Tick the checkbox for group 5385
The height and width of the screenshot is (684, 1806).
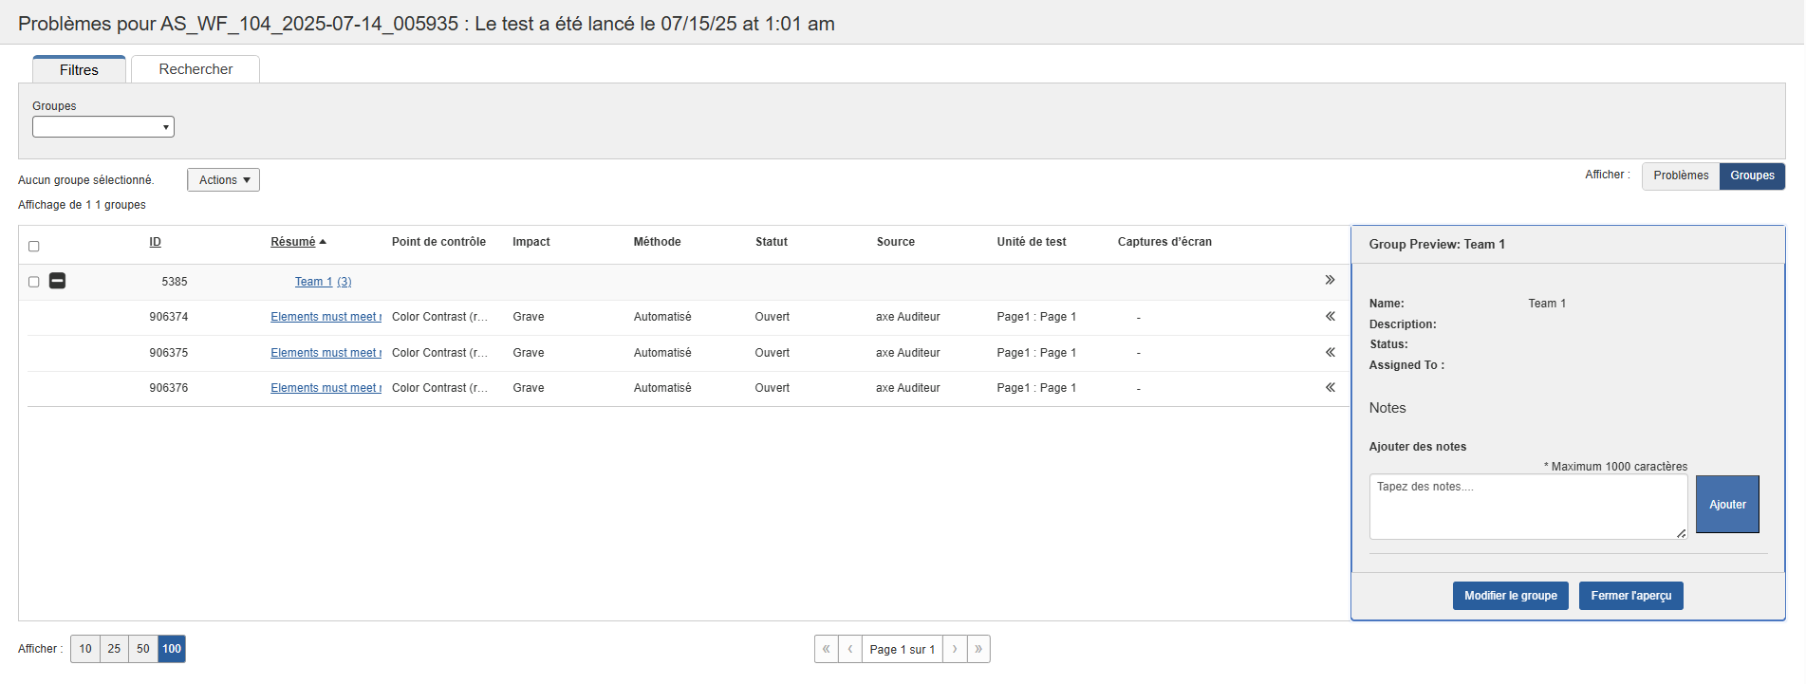click(x=34, y=282)
